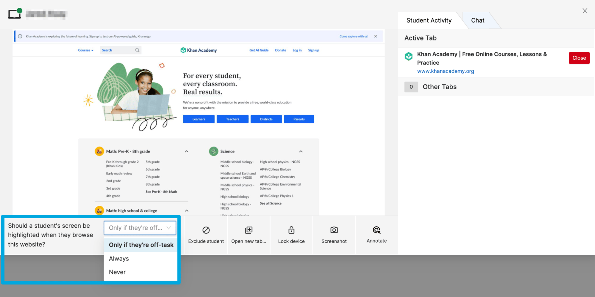
Task: Open the AP/College Physics 1 link
Action: [277, 196]
